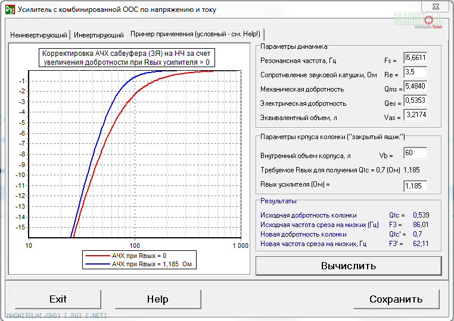The height and width of the screenshot is (321, 454).
Task: Click the Rвых усилителя input field
Action: click(x=415, y=187)
